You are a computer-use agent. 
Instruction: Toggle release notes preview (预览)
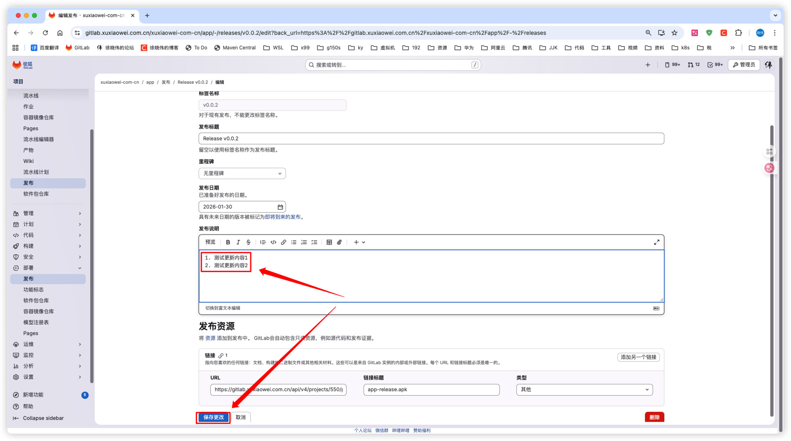pos(210,242)
